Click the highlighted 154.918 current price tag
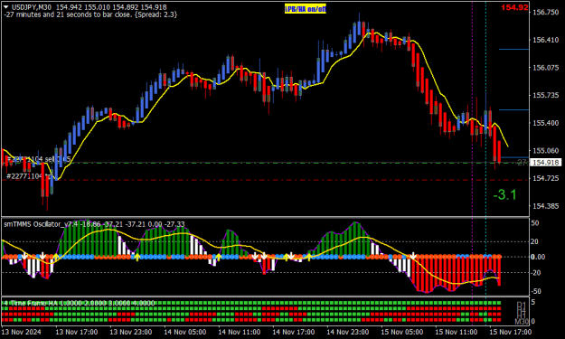 (x=545, y=163)
